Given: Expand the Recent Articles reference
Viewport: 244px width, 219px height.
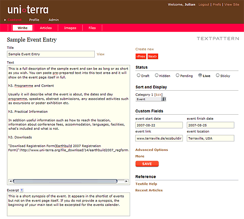Looking at the screenshot, I should (x=149, y=190).
